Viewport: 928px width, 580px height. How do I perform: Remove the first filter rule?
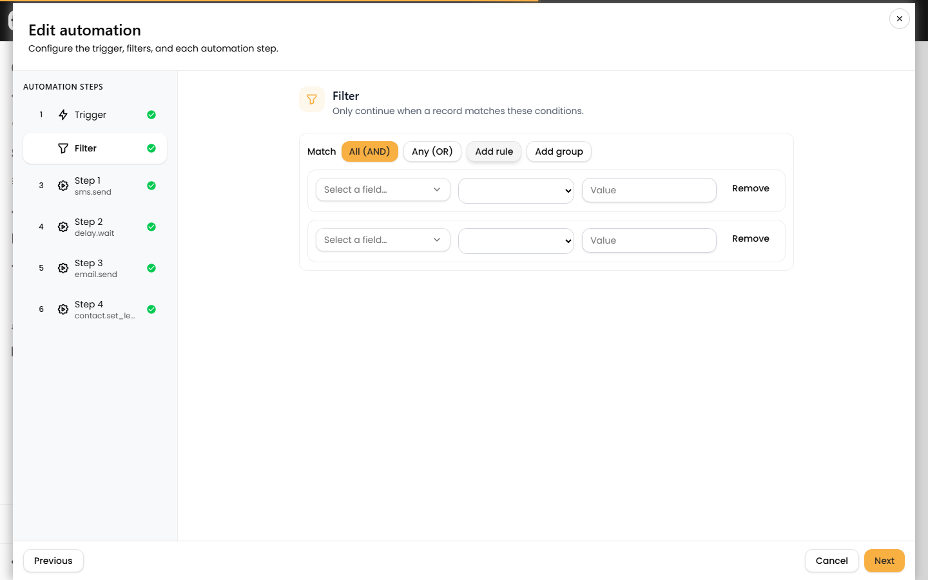point(751,188)
